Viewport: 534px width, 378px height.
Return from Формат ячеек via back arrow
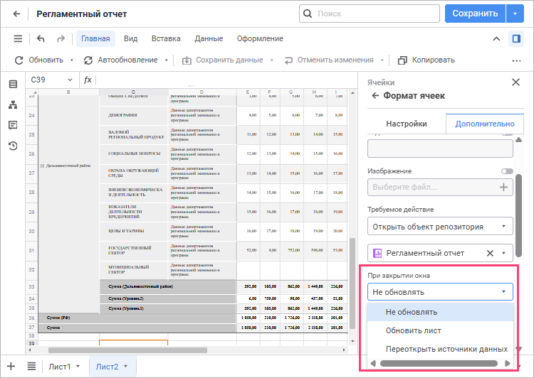(375, 95)
